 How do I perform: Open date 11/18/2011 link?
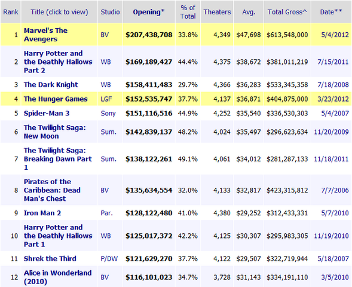coord(331,159)
